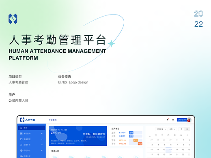Screen dimensions: 211x158
Task: Click the 11:31:57 morning check-out time
Action: [x=122, y=136]
